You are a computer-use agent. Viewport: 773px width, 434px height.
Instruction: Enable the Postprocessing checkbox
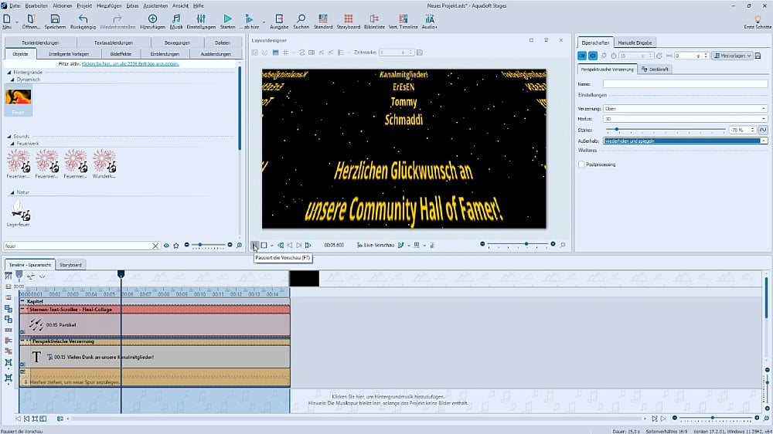coord(582,164)
